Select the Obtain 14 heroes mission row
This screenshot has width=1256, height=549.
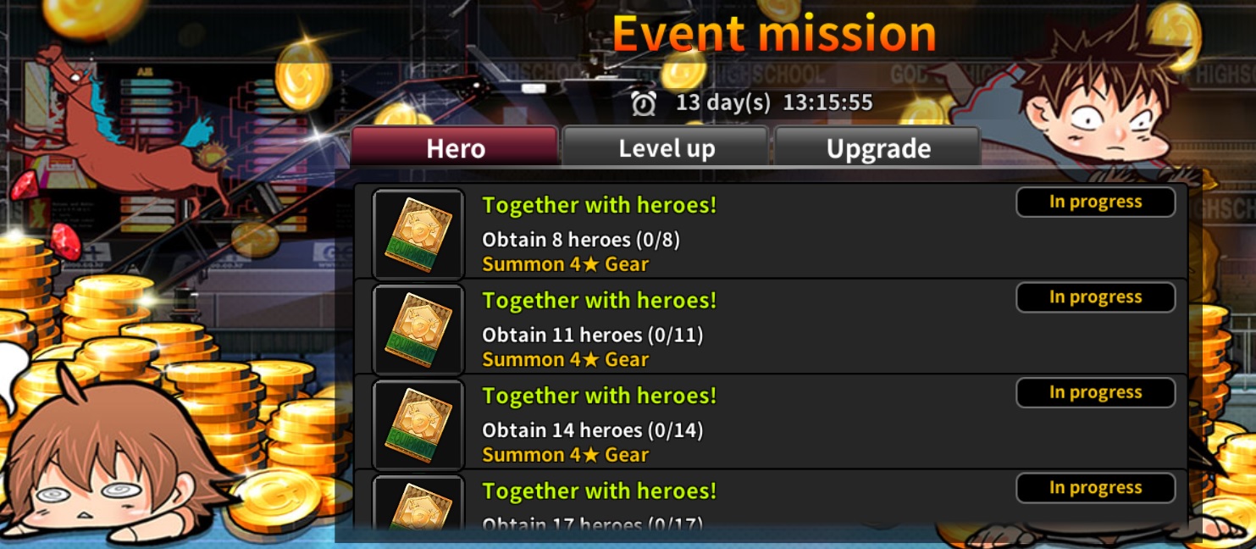771,422
